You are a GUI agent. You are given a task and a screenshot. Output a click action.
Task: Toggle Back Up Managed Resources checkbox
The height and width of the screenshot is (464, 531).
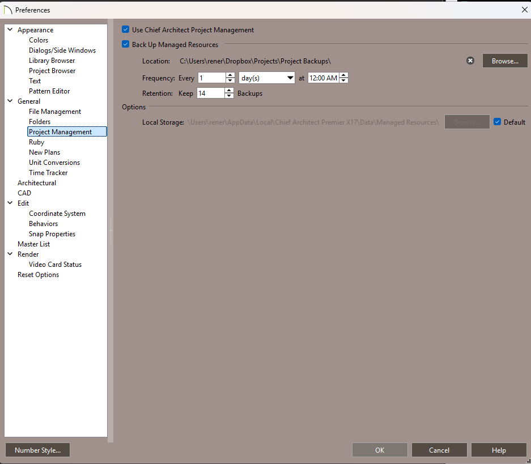pyautogui.click(x=126, y=44)
